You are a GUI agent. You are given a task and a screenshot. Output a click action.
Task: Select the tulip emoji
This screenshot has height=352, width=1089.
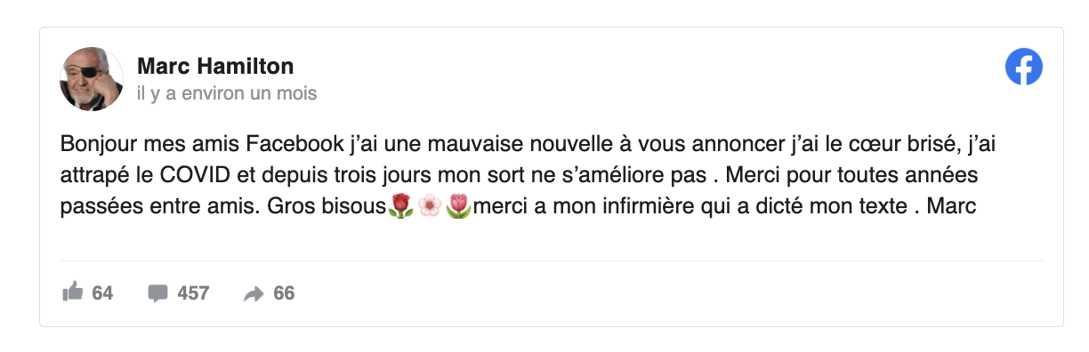click(458, 207)
